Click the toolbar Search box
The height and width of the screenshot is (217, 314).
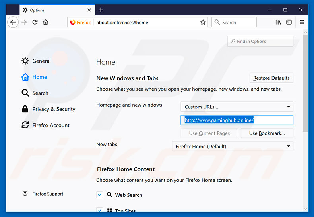click(x=234, y=22)
